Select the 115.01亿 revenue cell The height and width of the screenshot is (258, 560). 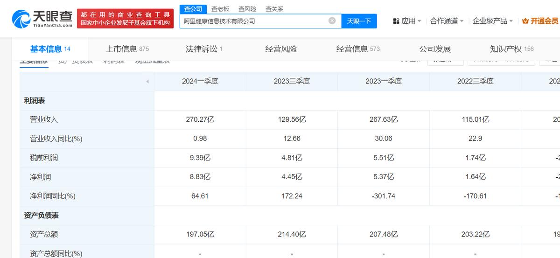tap(475, 119)
